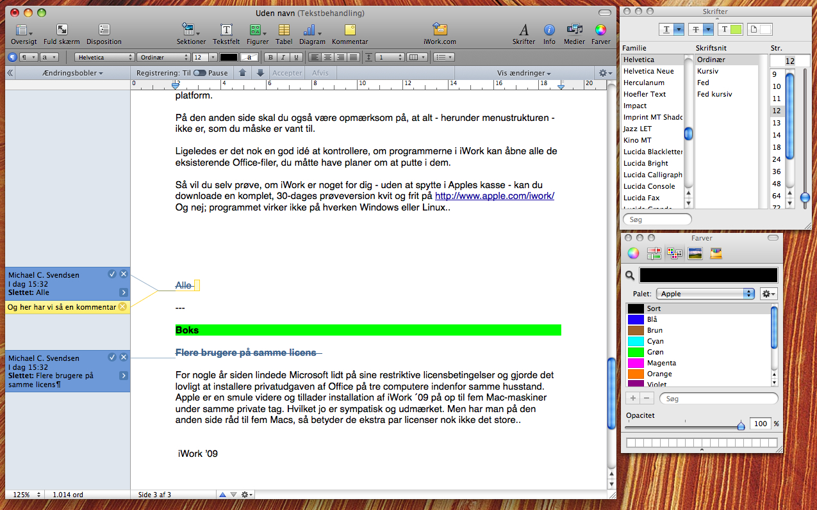
Task: Open the Oversigt view menu icon
Action: point(24,29)
